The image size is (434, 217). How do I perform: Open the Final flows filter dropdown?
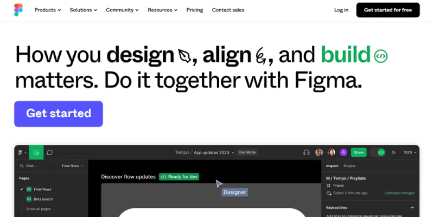point(73,166)
